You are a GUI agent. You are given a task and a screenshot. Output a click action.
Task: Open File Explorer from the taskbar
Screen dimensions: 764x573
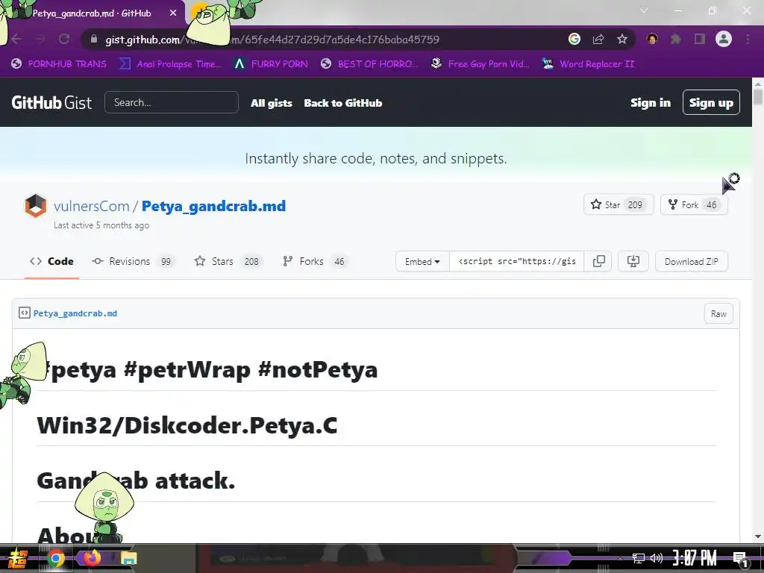(x=128, y=558)
